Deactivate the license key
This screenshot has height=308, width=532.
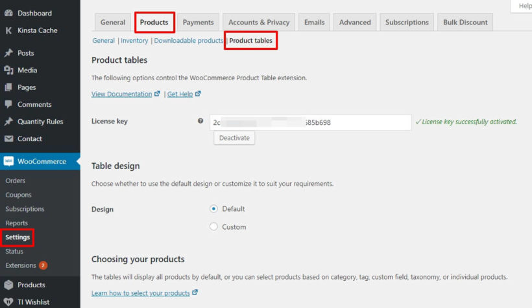pyautogui.click(x=234, y=138)
